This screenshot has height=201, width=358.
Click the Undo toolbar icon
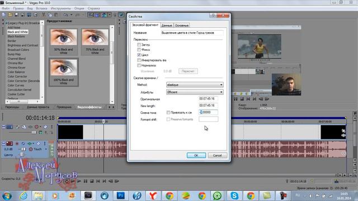click(x=66, y=15)
